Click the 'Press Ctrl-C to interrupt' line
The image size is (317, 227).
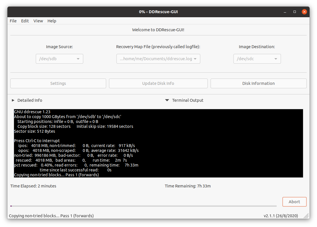(37, 141)
